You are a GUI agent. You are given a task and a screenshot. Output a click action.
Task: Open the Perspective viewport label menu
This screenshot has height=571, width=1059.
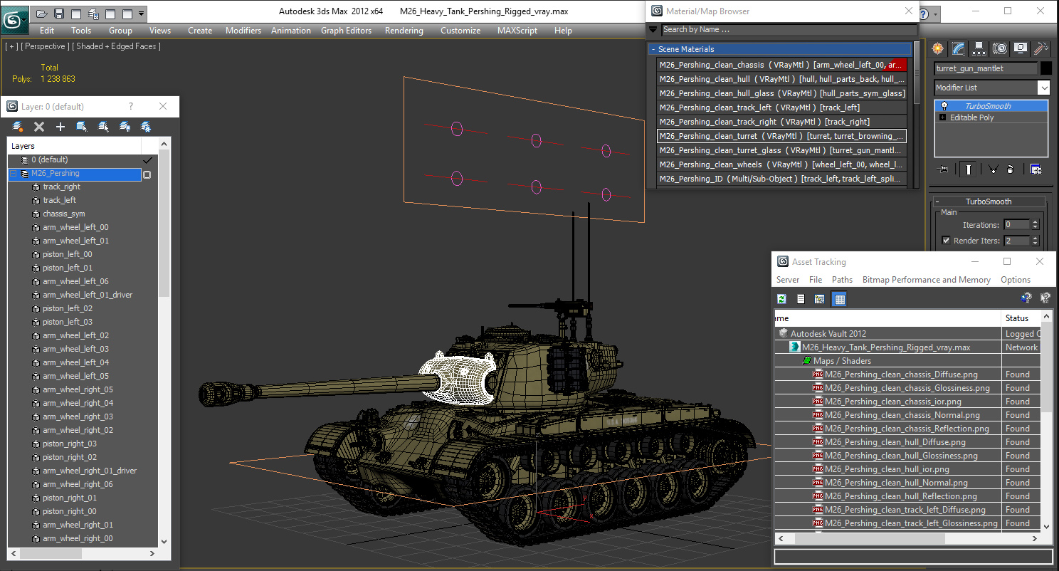(46, 46)
